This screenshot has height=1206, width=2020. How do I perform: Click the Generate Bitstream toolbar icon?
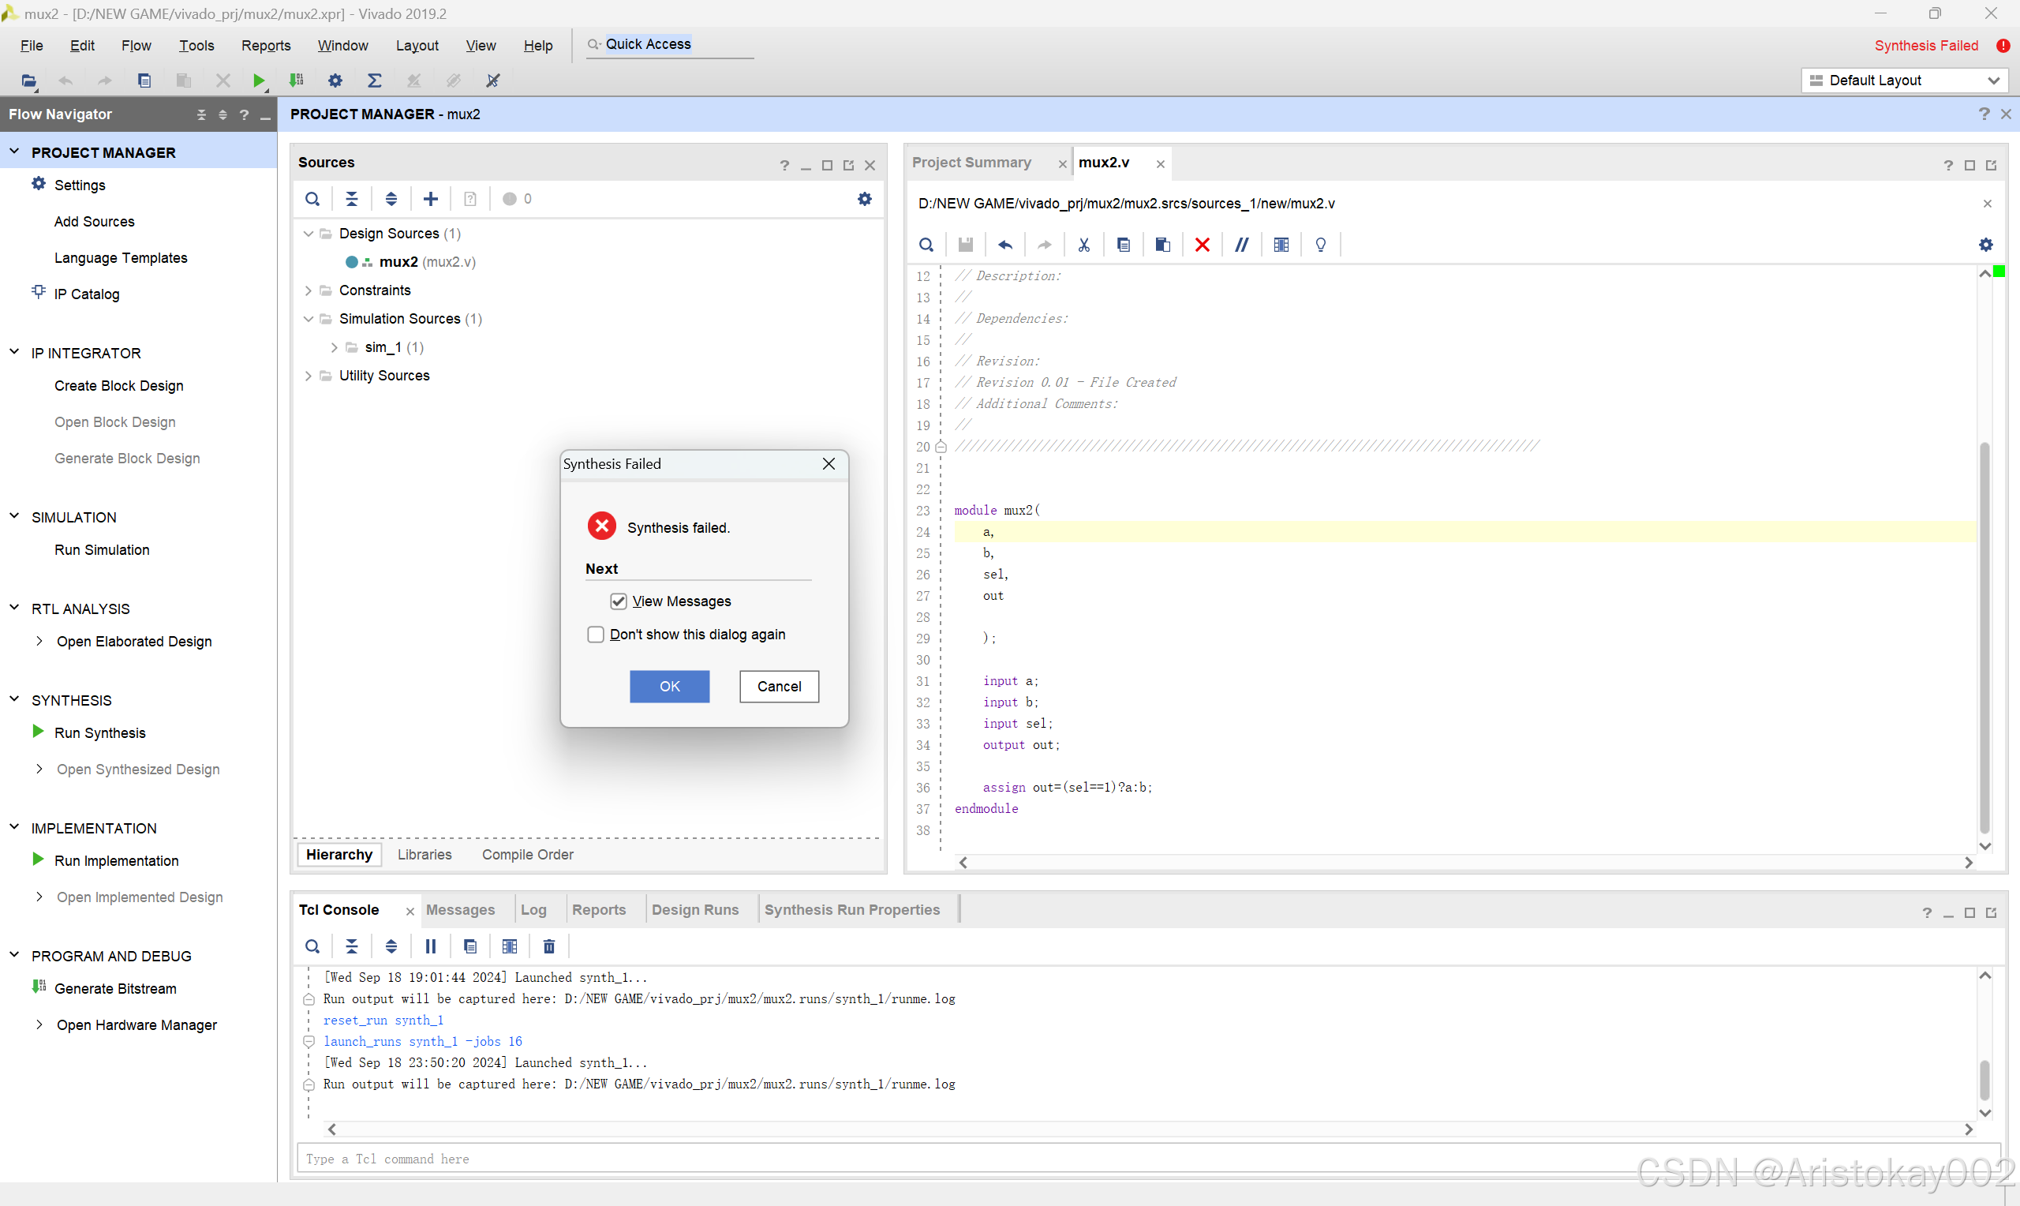[x=297, y=81]
